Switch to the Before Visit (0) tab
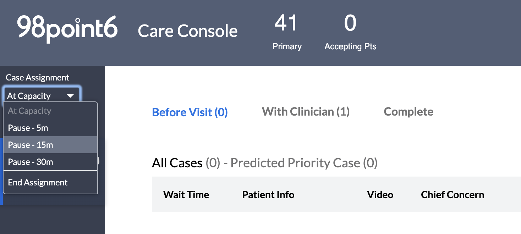Screen dimensions: 521x234 coord(190,112)
